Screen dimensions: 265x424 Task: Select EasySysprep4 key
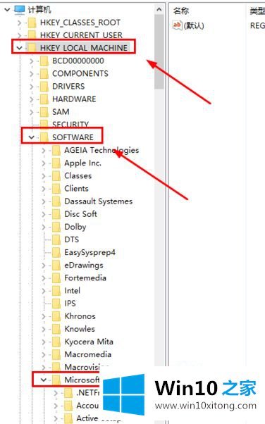coord(90,253)
